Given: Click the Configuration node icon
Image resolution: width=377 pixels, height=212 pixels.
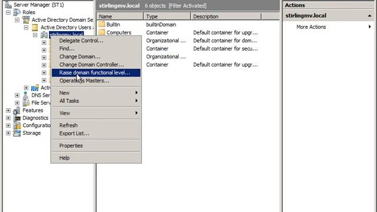Looking at the screenshot, I should tap(17, 125).
